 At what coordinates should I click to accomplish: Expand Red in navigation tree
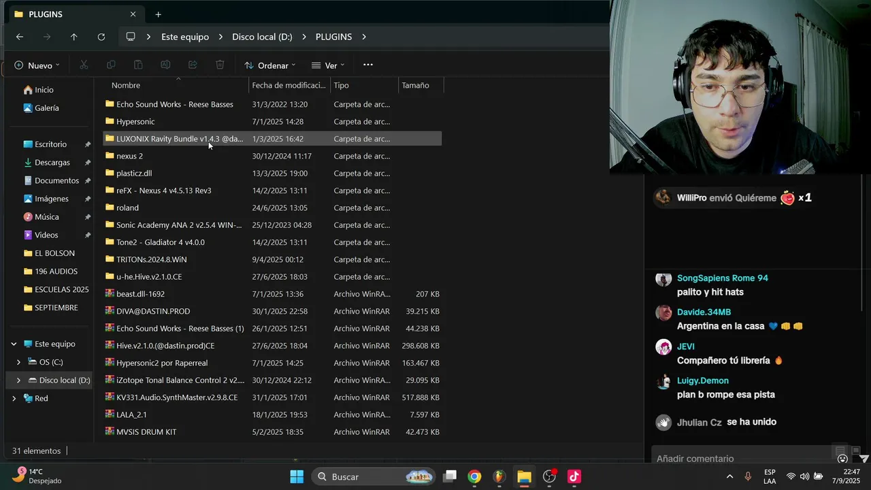point(14,398)
